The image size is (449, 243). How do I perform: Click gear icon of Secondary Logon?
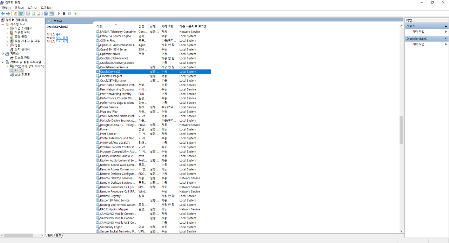(x=98, y=227)
